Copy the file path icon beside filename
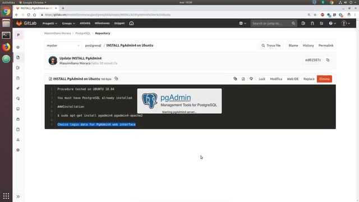359x202 pixels. [116, 79]
